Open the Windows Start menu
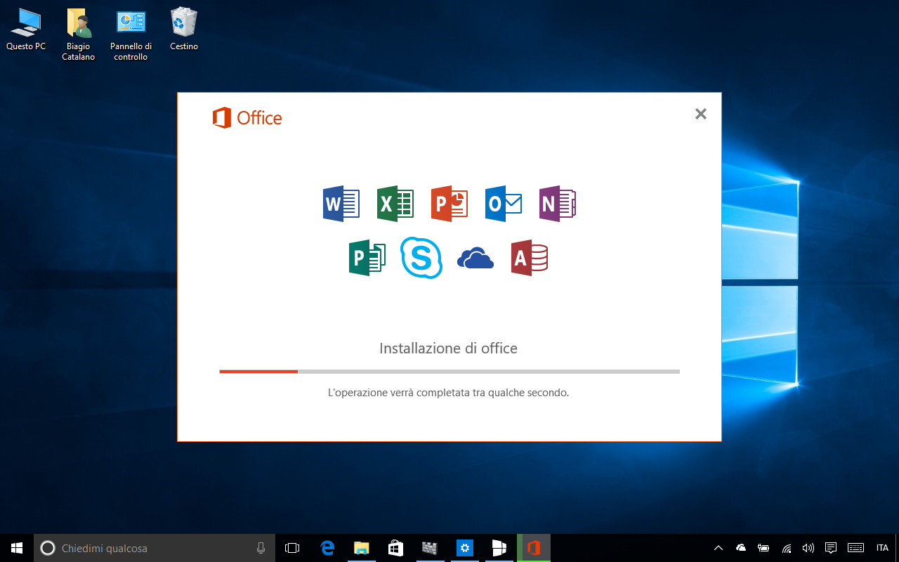This screenshot has width=899, height=562. click(17, 548)
